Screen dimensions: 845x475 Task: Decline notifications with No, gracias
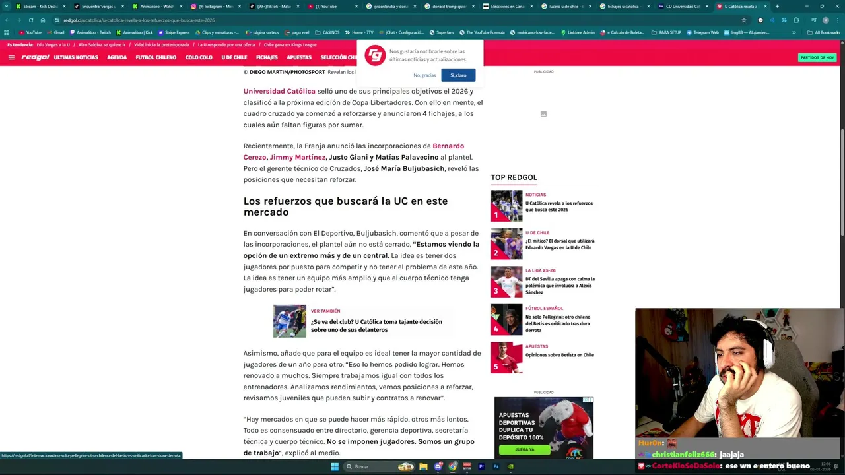pos(424,75)
